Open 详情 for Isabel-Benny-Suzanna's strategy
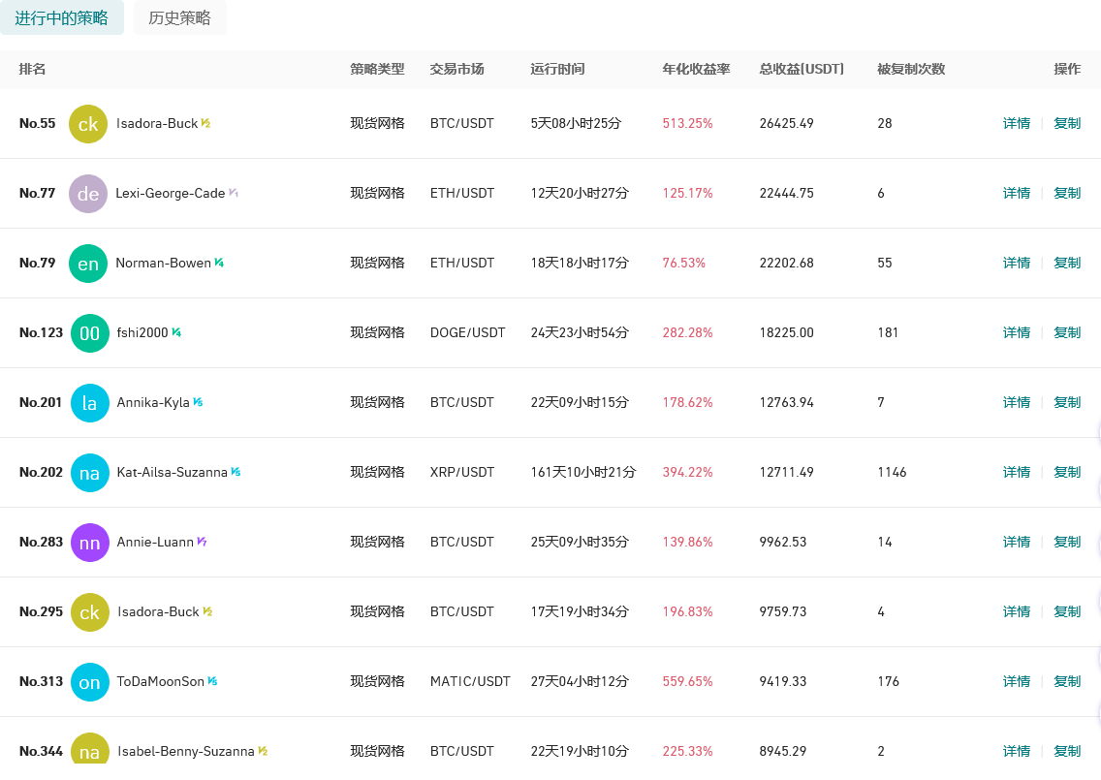The width and height of the screenshot is (1101, 780). tap(1016, 751)
